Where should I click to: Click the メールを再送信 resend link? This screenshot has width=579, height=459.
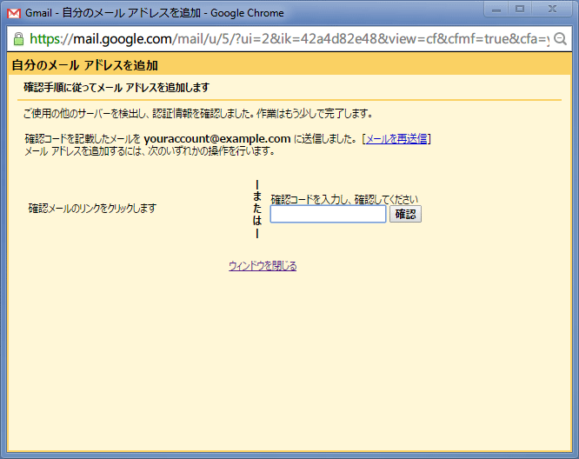pyautogui.click(x=396, y=139)
